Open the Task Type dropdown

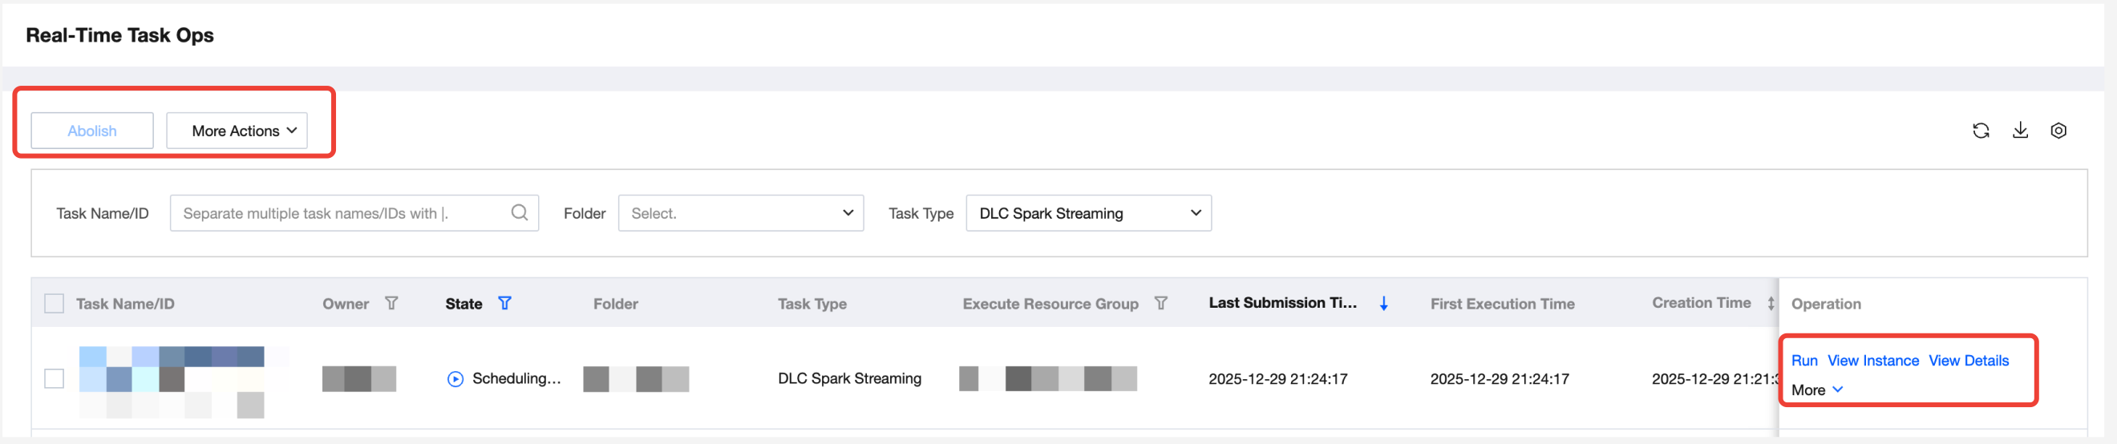(1088, 213)
